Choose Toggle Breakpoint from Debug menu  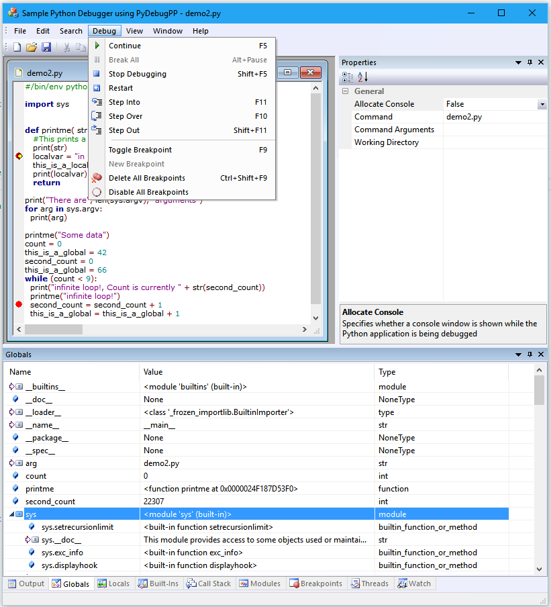point(183,150)
